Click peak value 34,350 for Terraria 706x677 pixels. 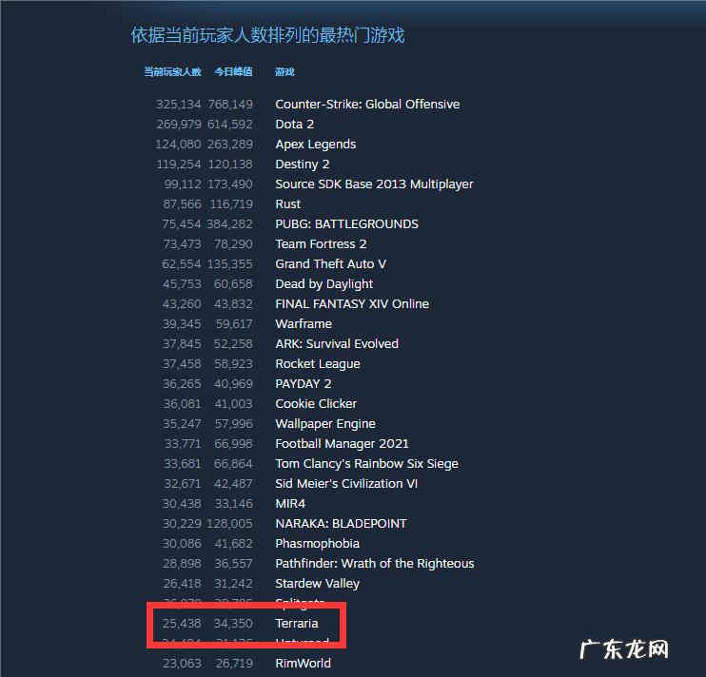point(233,624)
